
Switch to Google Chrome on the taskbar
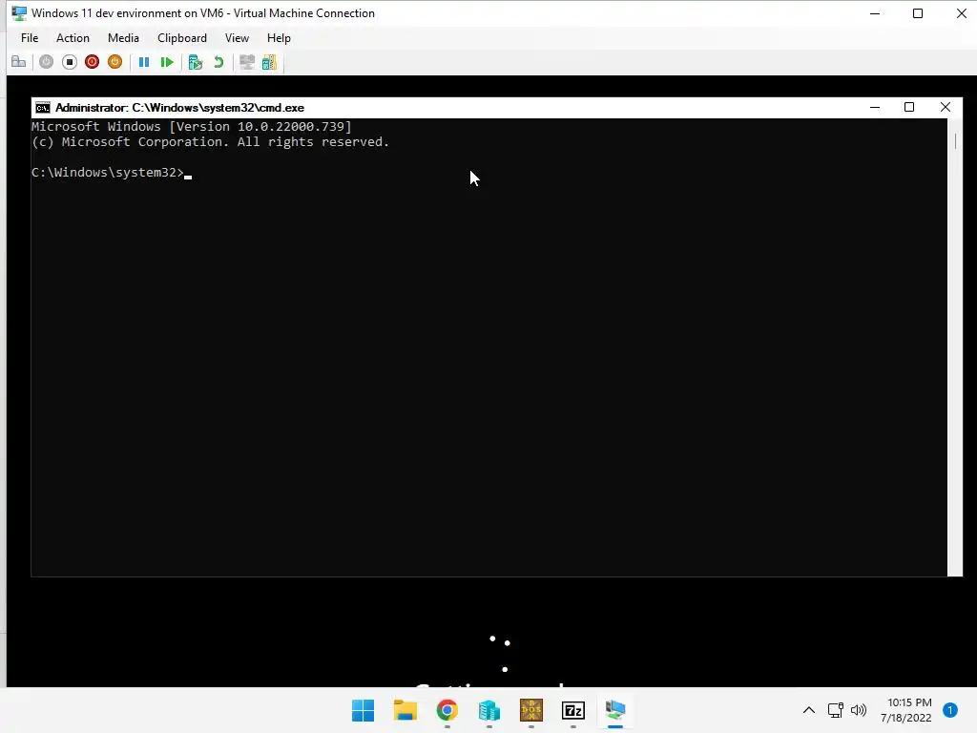tap(447, 710)
